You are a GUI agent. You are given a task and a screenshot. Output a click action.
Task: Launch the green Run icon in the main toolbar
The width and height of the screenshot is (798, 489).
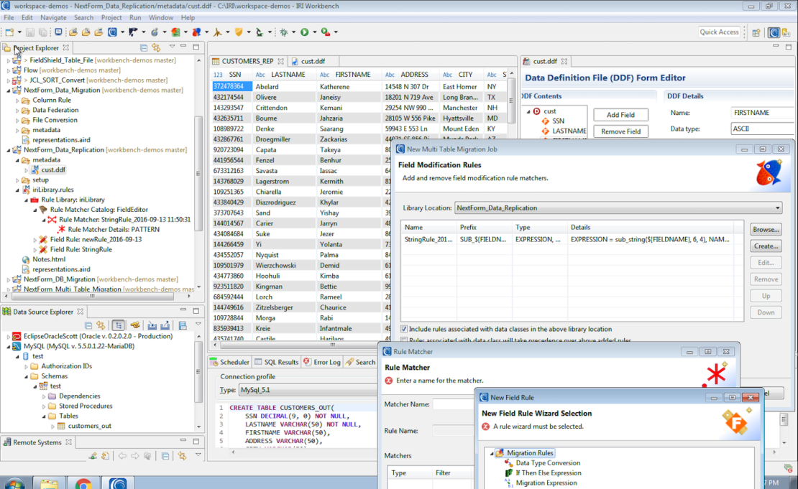click(x=304, y=32)
